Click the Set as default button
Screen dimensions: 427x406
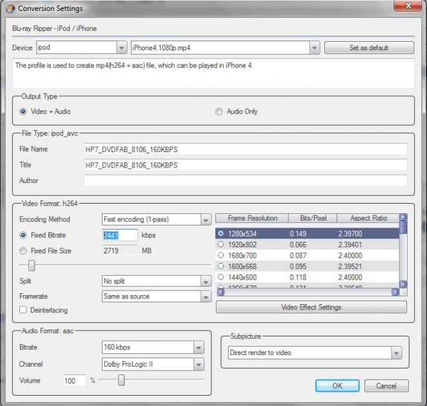(x=369, y=48)
